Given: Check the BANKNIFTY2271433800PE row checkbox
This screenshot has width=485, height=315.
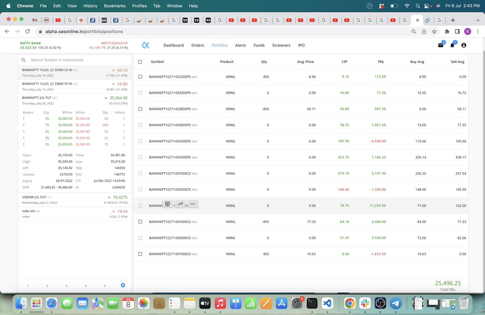Looking at the screenshot, I should 140,109.
